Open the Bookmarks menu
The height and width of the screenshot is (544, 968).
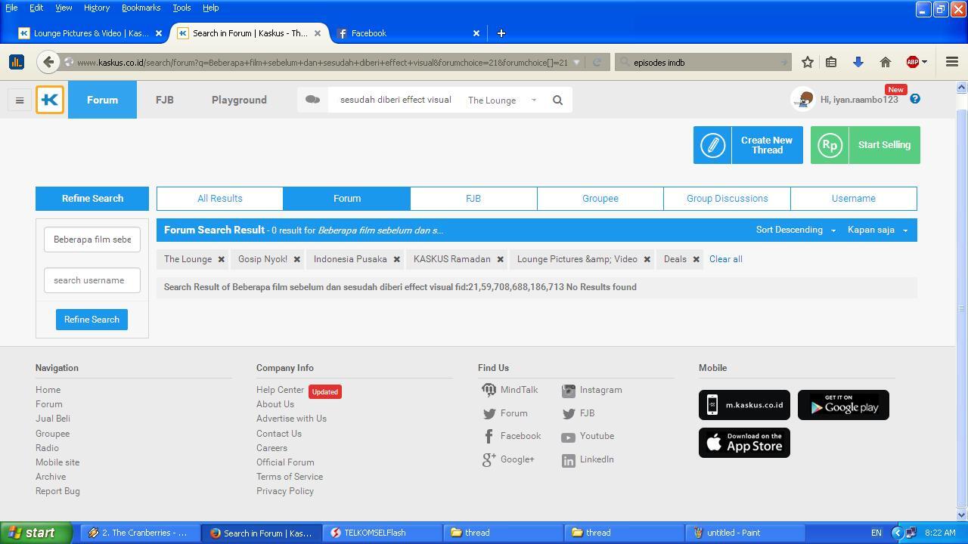coord(141,8)
